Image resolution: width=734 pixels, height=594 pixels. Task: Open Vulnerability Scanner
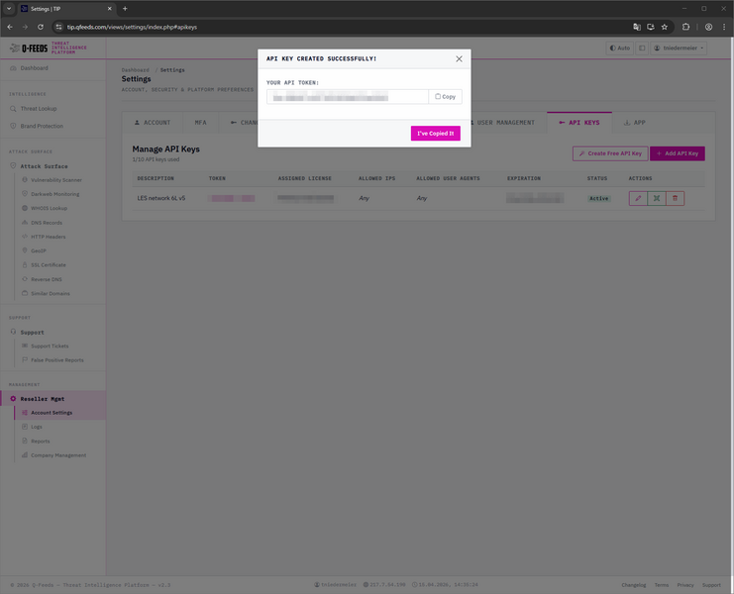pos(56,180)
